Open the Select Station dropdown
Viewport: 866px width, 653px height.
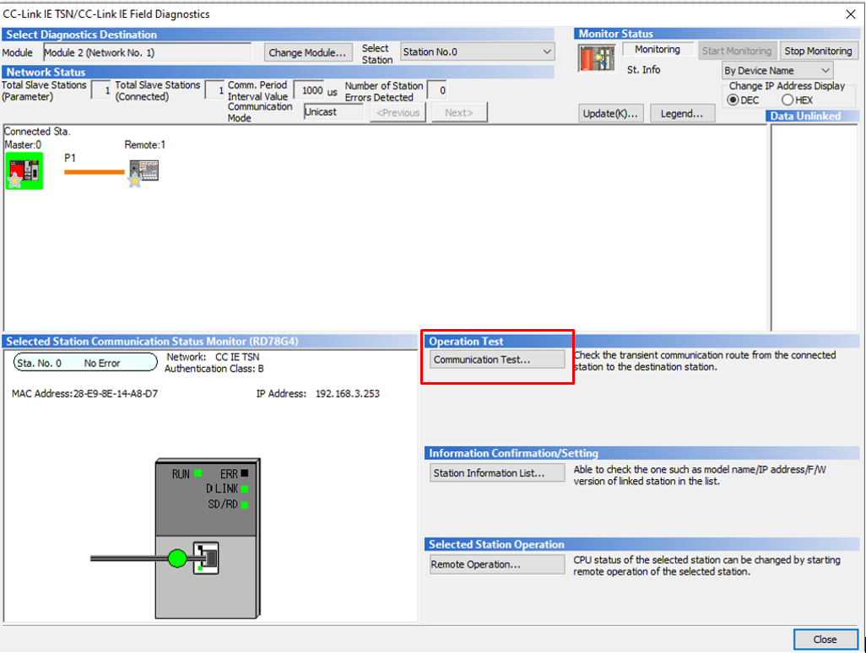(x=477, y=52)
